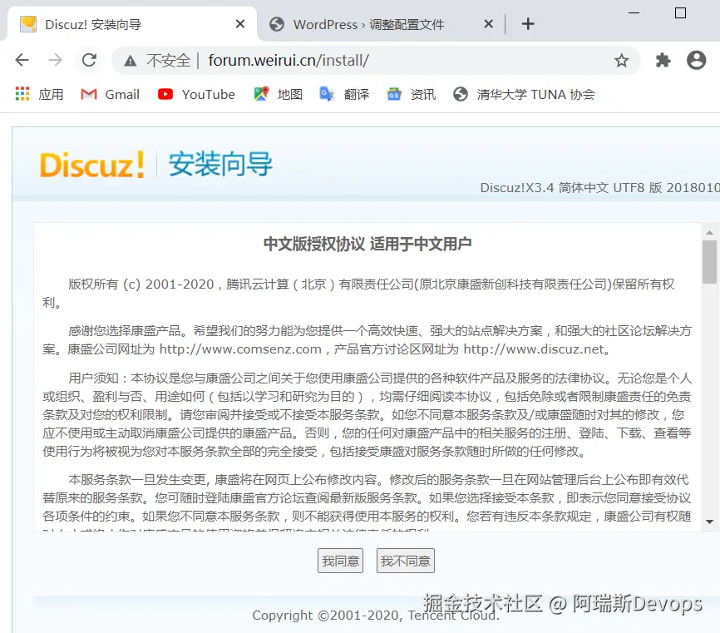Open the Gmail bookmark

[x=111, y=94]
